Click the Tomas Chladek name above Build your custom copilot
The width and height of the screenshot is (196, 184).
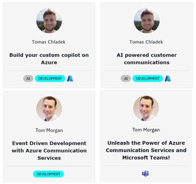[49, 42]
